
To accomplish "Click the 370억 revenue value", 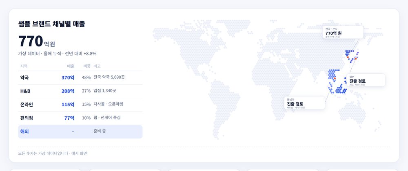I will coord(68,78).
